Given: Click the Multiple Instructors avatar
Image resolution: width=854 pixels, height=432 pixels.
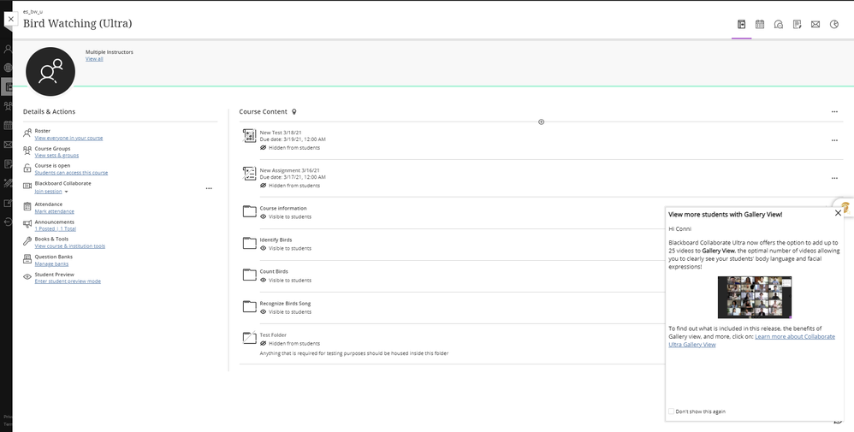Looking at the screenshot, I should 50,71.
